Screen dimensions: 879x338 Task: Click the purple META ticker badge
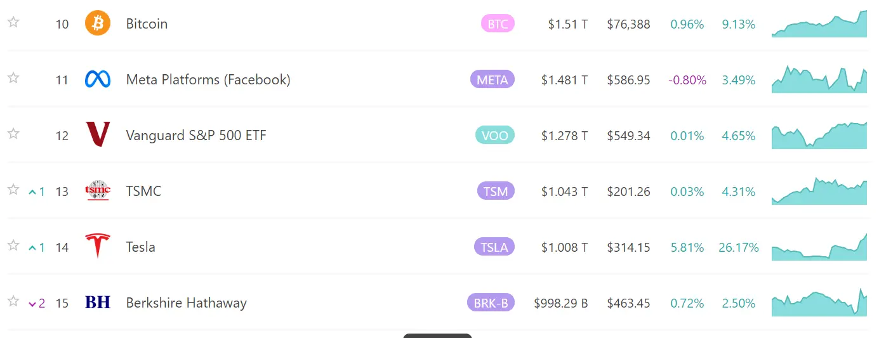(492, 80)
